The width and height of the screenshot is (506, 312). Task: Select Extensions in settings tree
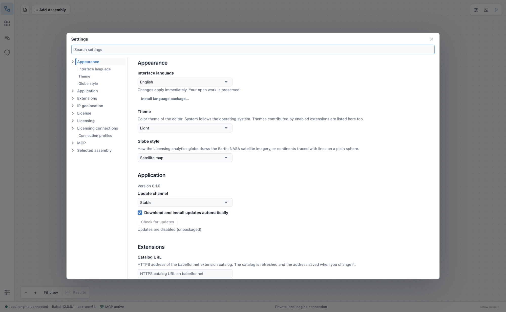click(x=87, y=98)
